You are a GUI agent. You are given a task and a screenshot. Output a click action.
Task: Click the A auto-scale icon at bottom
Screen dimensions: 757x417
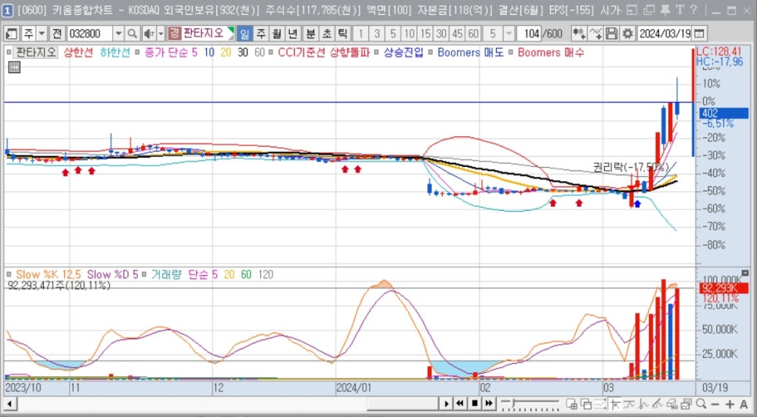[x=744, y=404]
